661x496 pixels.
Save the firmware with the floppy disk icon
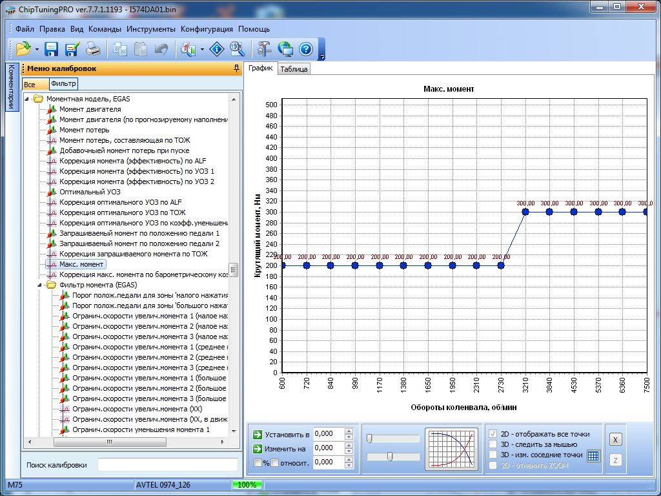click(x=52, y=49)
